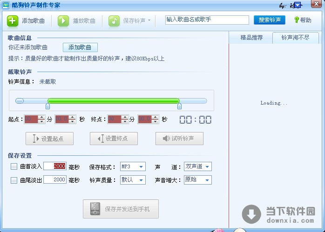This screenshot has width=325, height=232.
Task: Click the app logo in title bar
Action: [x=6, y=5]
